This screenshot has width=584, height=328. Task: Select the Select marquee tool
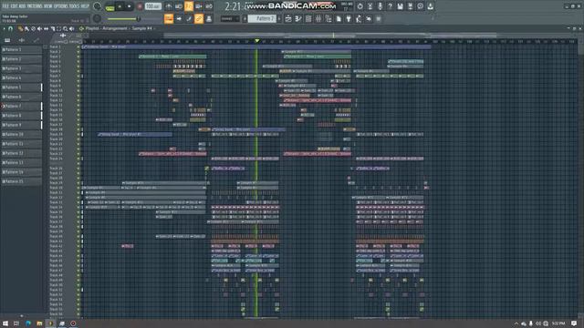[58, 28]
